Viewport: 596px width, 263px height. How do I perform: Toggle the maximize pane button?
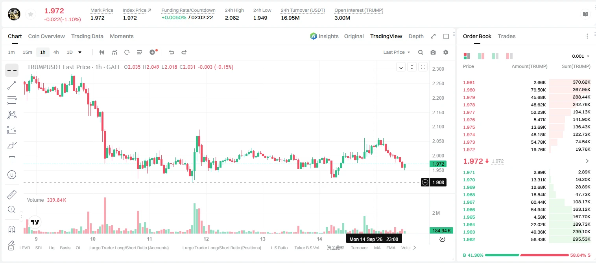click(423, 67)
